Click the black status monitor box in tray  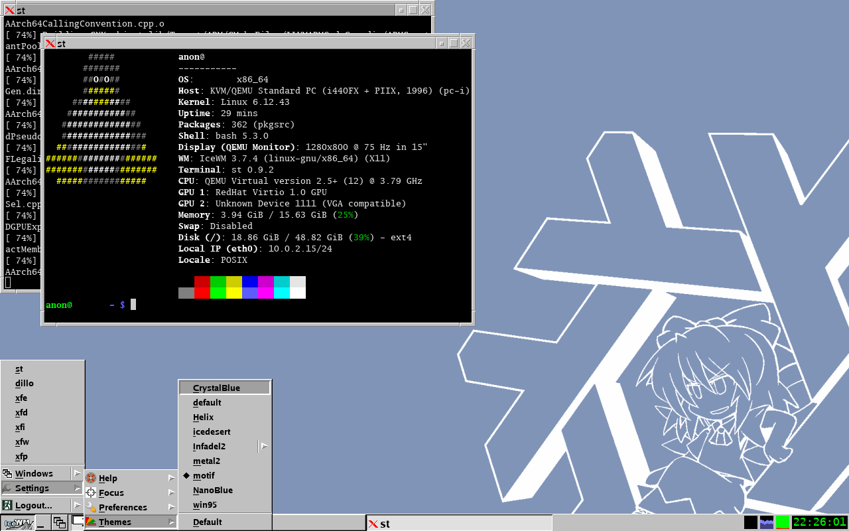point(751,522)
